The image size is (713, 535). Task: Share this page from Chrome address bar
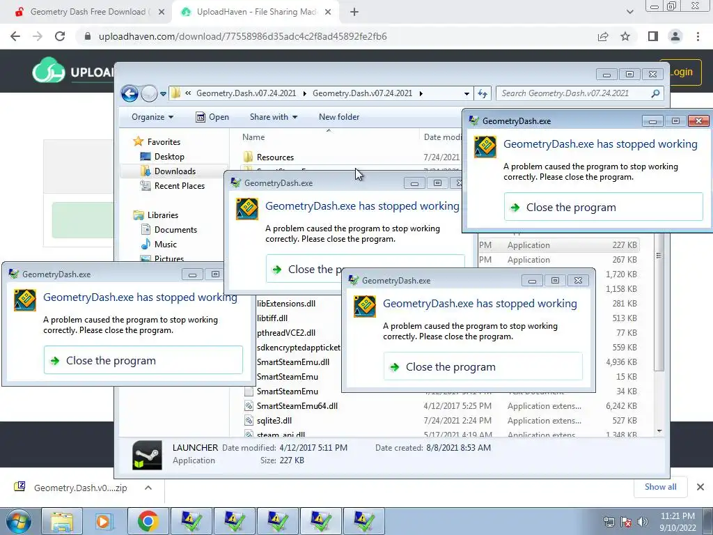pyautogui.click(x=603, y=36)
